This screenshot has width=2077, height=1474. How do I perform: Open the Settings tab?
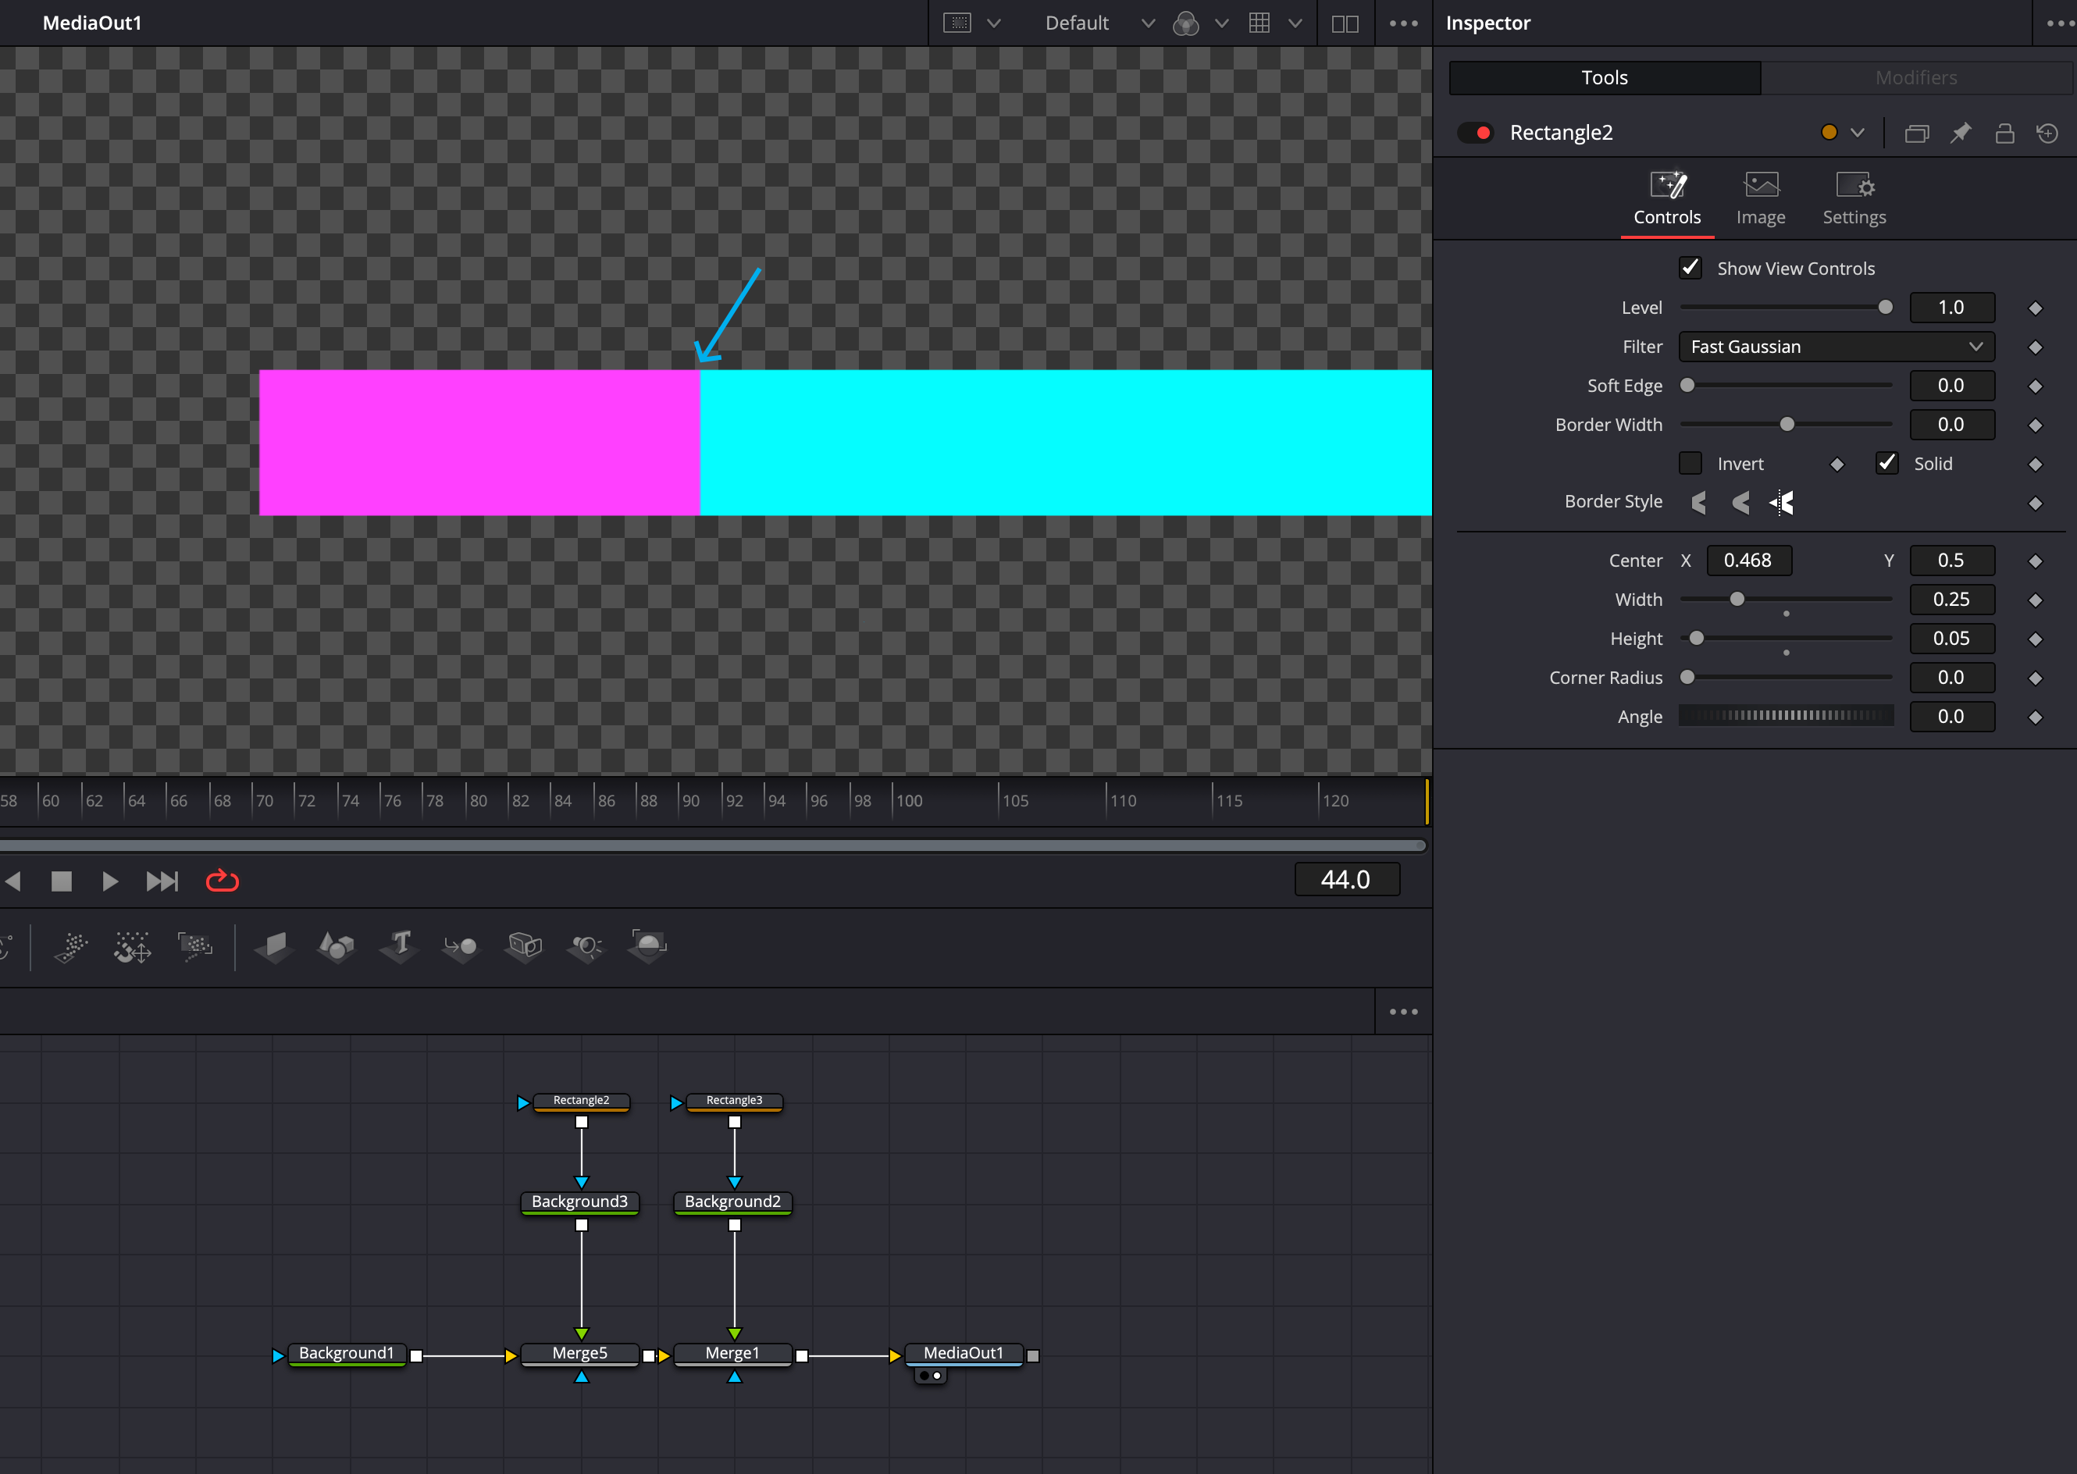[1854, 200]
